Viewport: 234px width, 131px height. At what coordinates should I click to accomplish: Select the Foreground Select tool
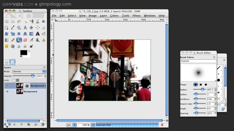(44, 21)
